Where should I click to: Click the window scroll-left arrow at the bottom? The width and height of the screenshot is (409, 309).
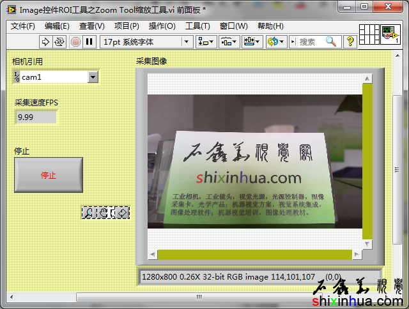[x=12, y=297]
